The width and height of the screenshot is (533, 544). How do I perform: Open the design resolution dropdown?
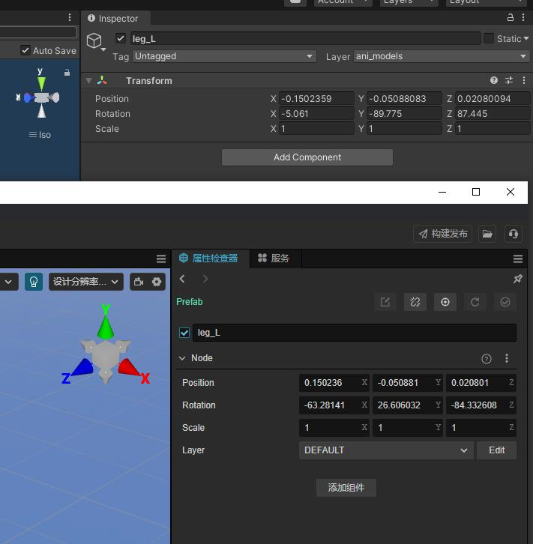pos(85,282)
